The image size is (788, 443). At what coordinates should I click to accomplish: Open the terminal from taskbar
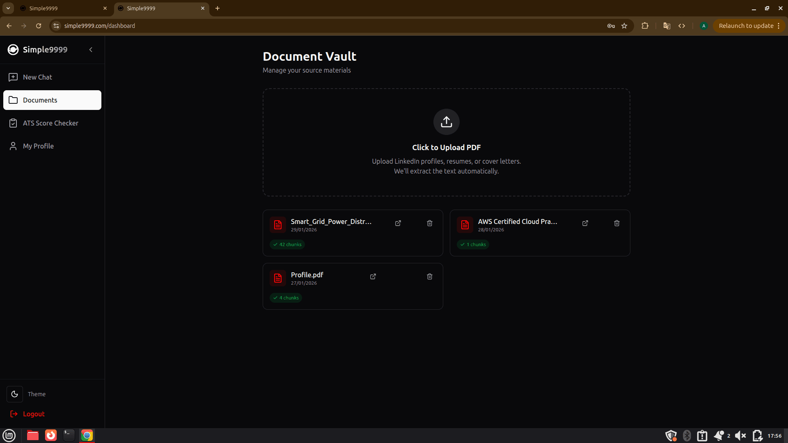click(69, 435)
